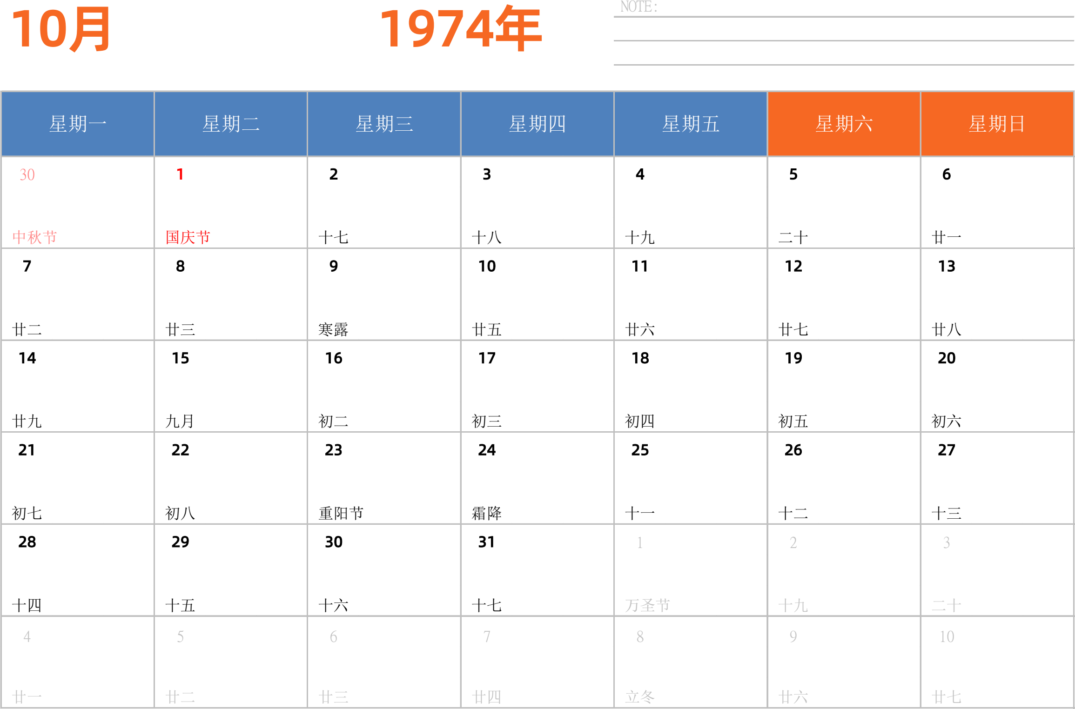
Task: Click the date 28
Action: click(x=27, y=542)
